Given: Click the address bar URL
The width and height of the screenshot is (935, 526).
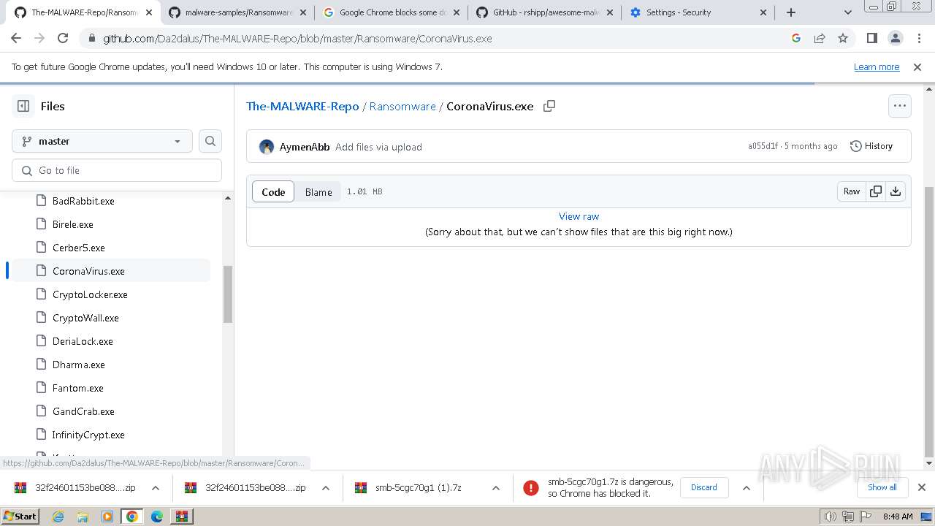Looking at the screenshot, I should click(297, 38).
